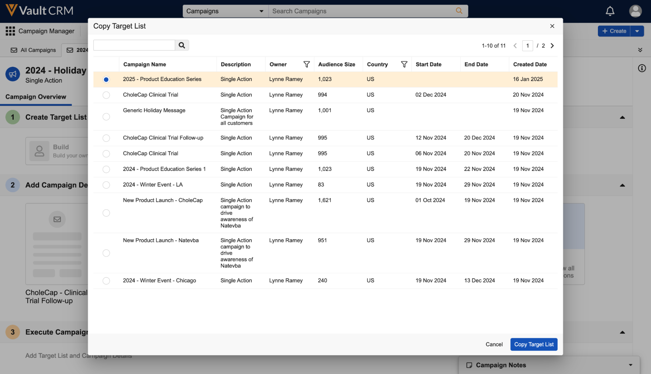Click the magnifier in Copy Target List
Screen dimensions: 651x374
pyautogui.click(x=182, y=45)
